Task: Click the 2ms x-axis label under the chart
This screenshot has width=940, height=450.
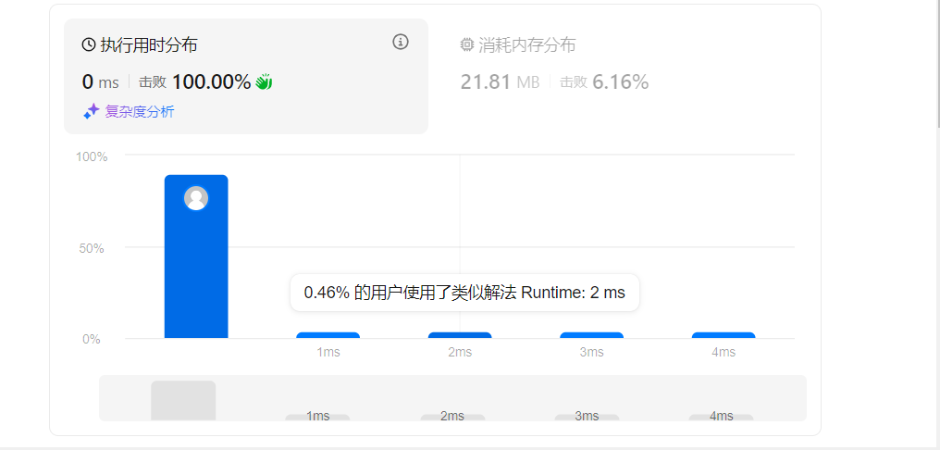Action: click(460, 352)
